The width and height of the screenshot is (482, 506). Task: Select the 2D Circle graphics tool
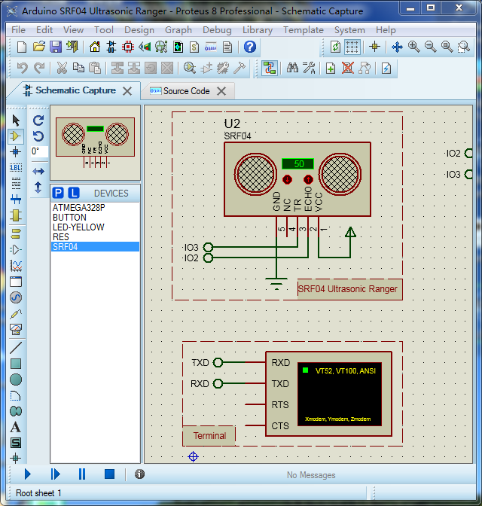[x=16, y=379]
